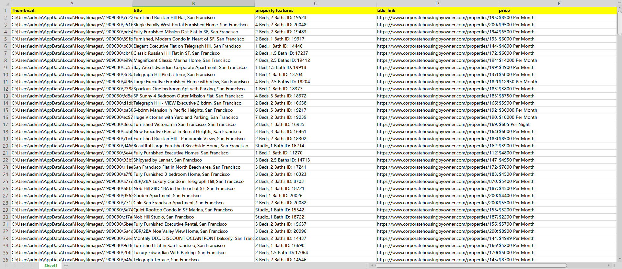Select cell 'Studio,1 Bath ID: 16214'
This screenshot has height=269, width=622.
[x=315, y=146]
